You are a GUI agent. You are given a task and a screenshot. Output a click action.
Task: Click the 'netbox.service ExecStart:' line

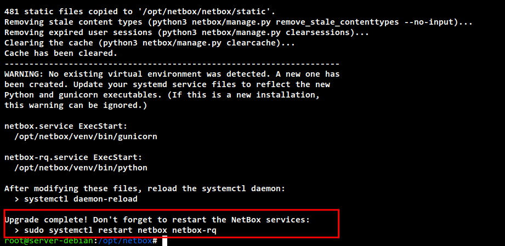click(66, 126)
